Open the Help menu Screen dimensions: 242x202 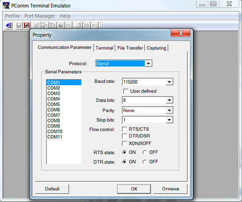click(x=65, y=16)
